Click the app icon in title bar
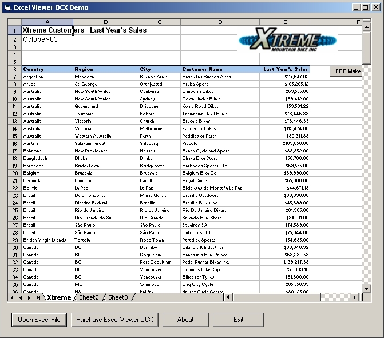 click(7, 7)
